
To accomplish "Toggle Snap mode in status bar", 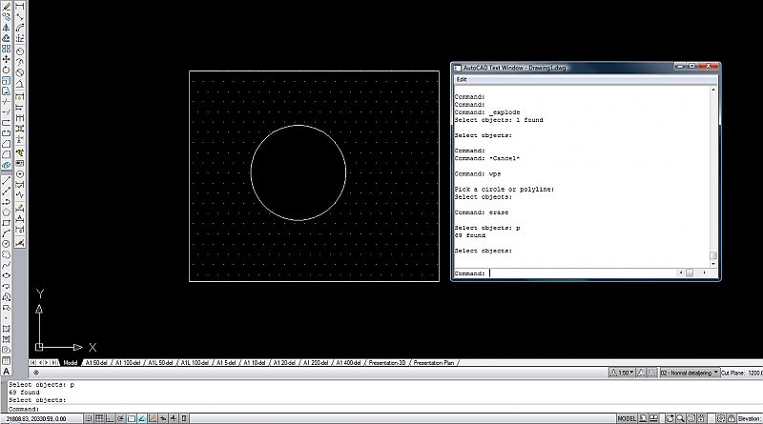I will 89,418.
